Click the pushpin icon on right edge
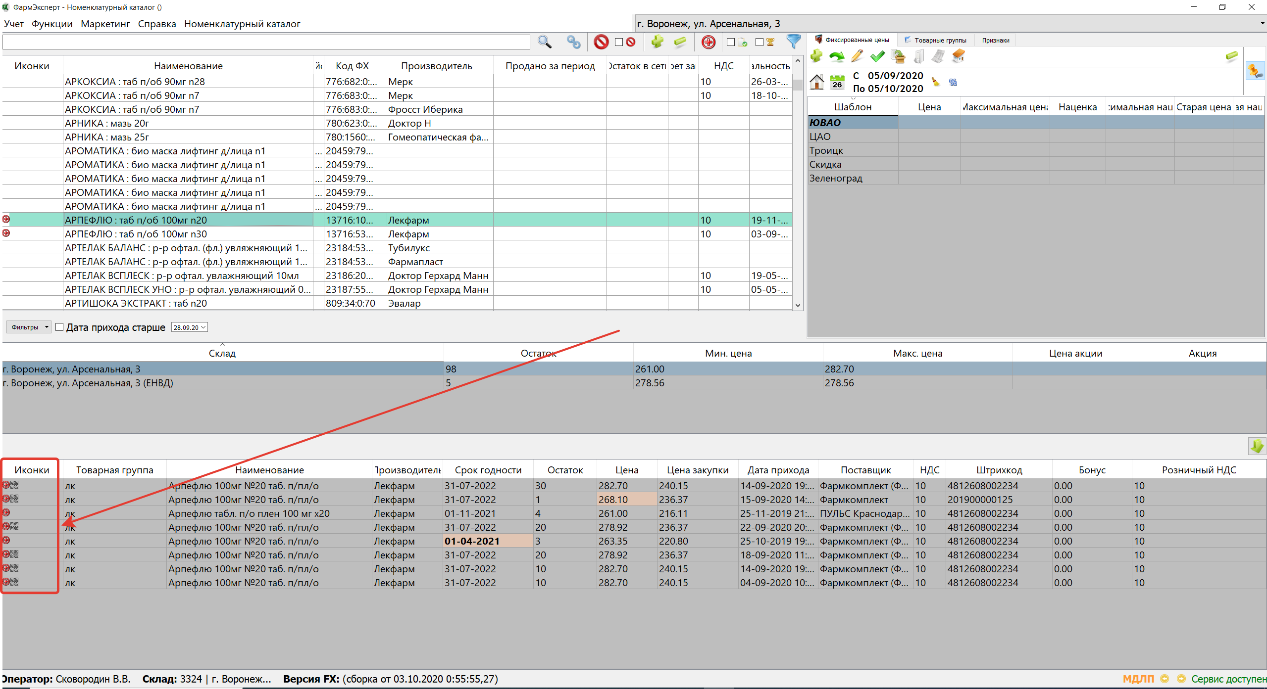This screenshot has height=689, width=1267. [1255, 71]
